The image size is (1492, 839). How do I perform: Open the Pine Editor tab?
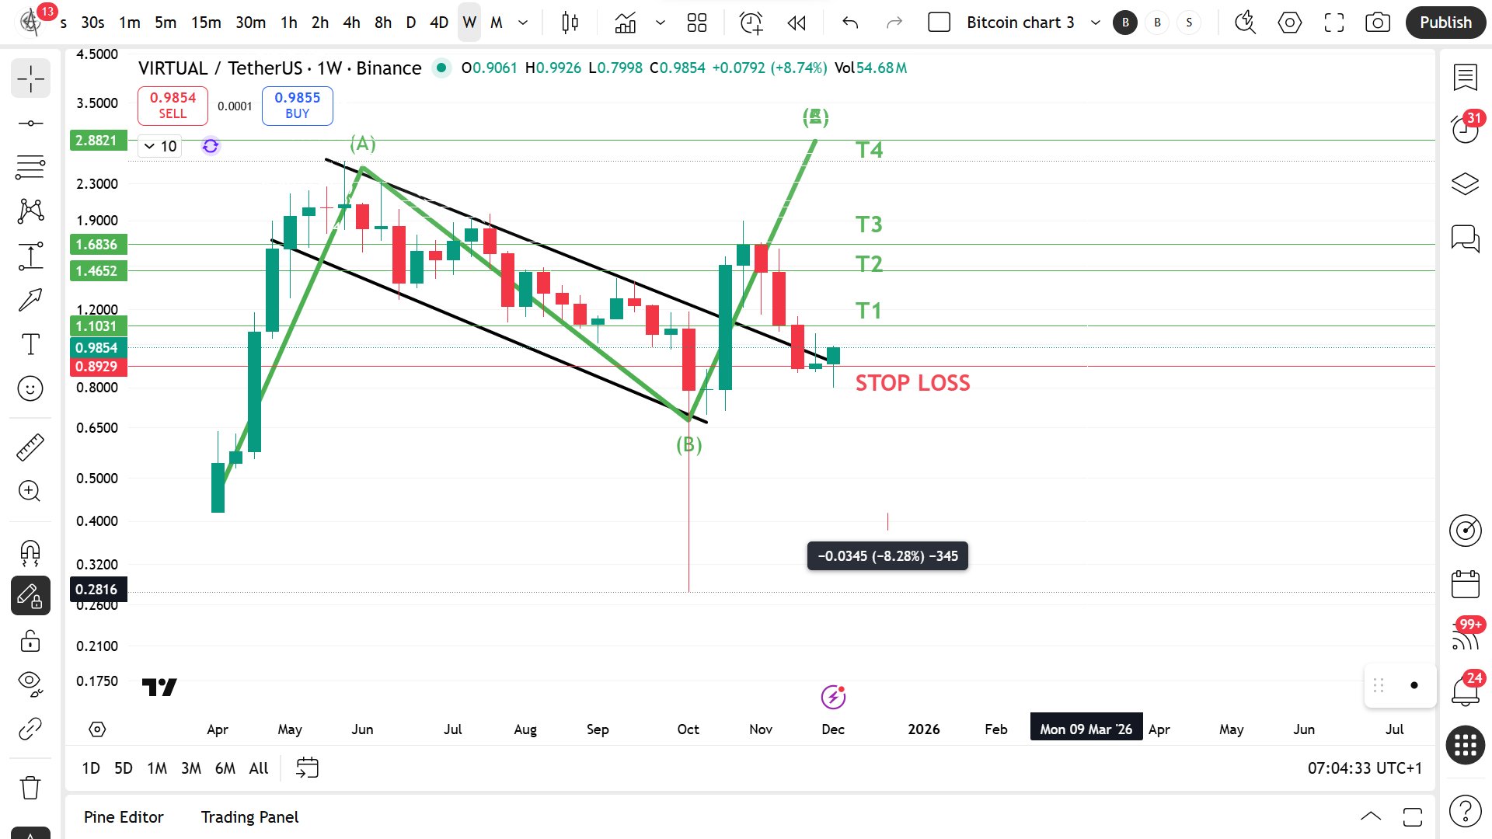(124, 817)
